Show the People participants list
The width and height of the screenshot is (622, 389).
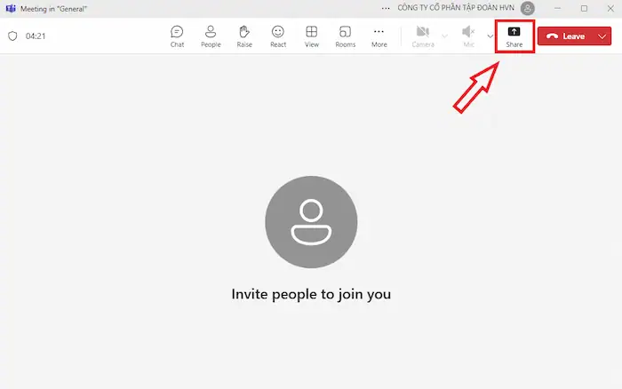[211, 36]
